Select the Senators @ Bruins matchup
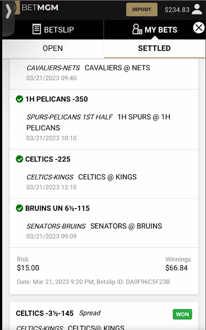The image size is (206, 330). point(126,226)
